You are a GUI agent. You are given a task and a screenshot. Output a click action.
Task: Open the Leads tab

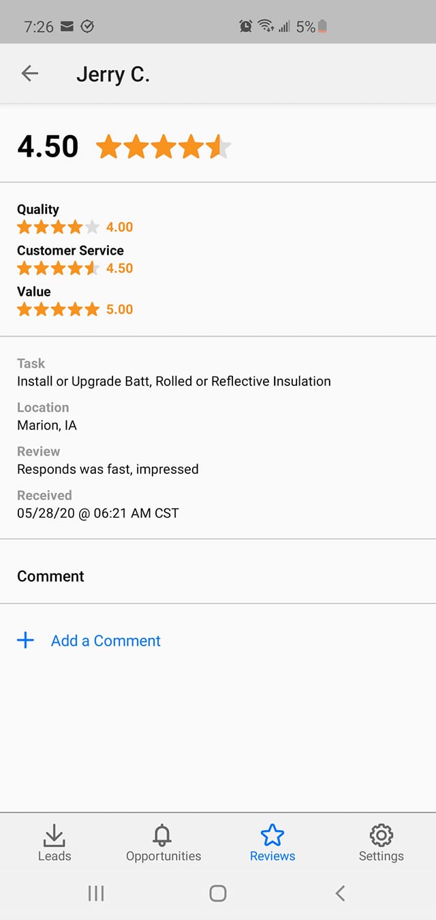[x=54, y=842]
